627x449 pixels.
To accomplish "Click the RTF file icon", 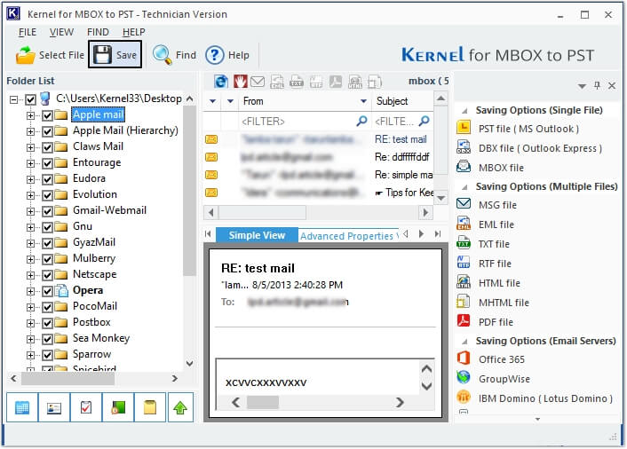I will pos(464,263).
